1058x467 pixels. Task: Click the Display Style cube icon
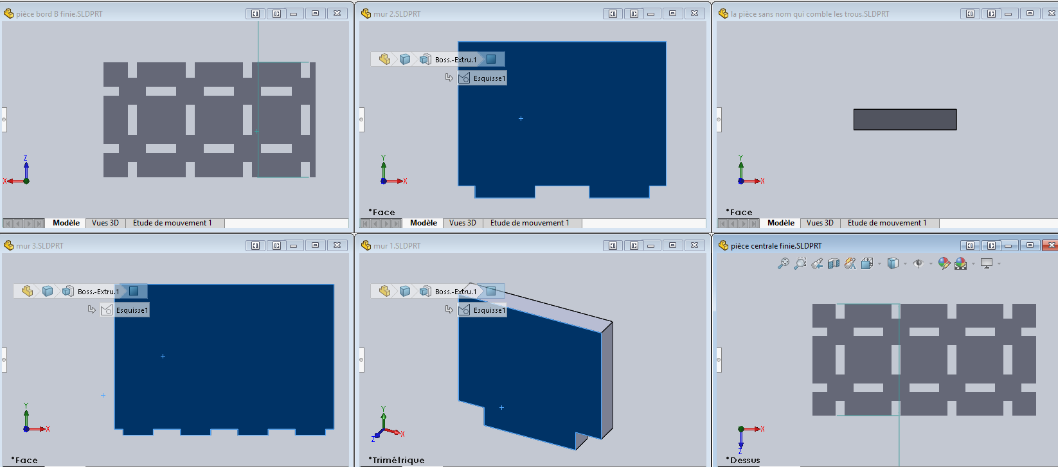(x=893, y=263)
